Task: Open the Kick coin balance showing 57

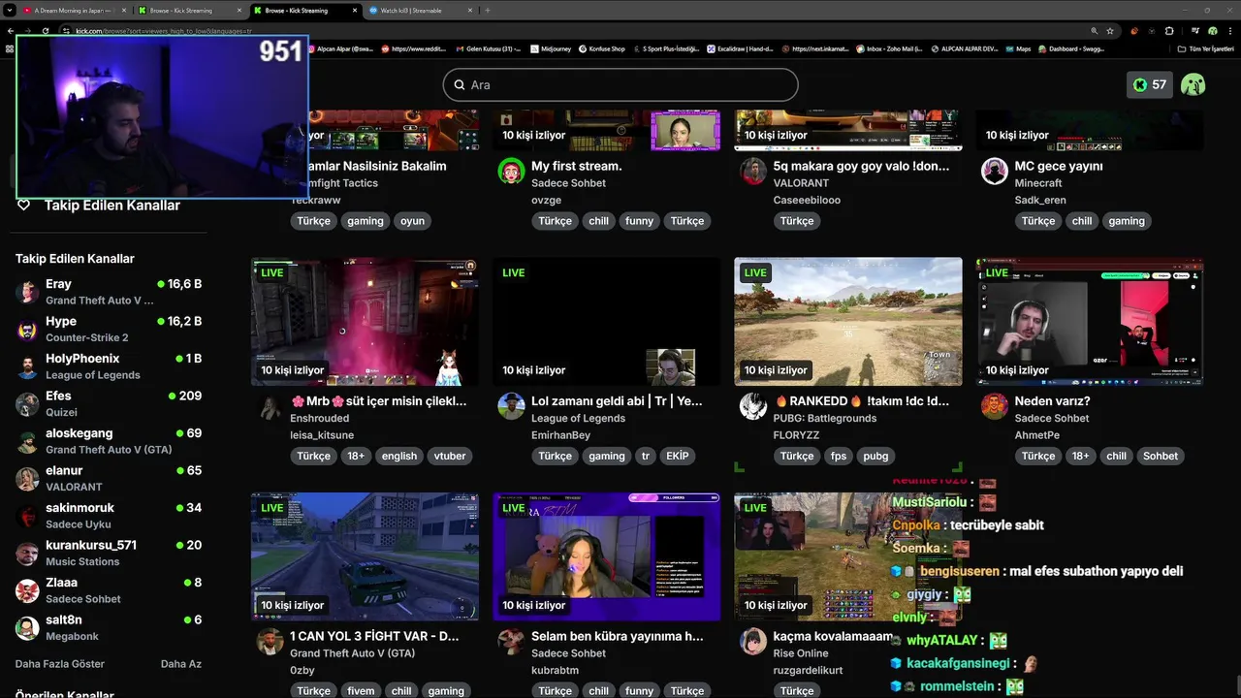Action: pos(1149,84)
